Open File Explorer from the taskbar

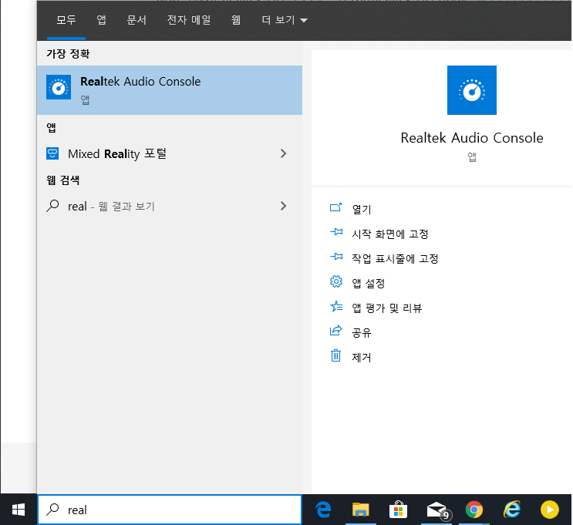coord(360,510)
